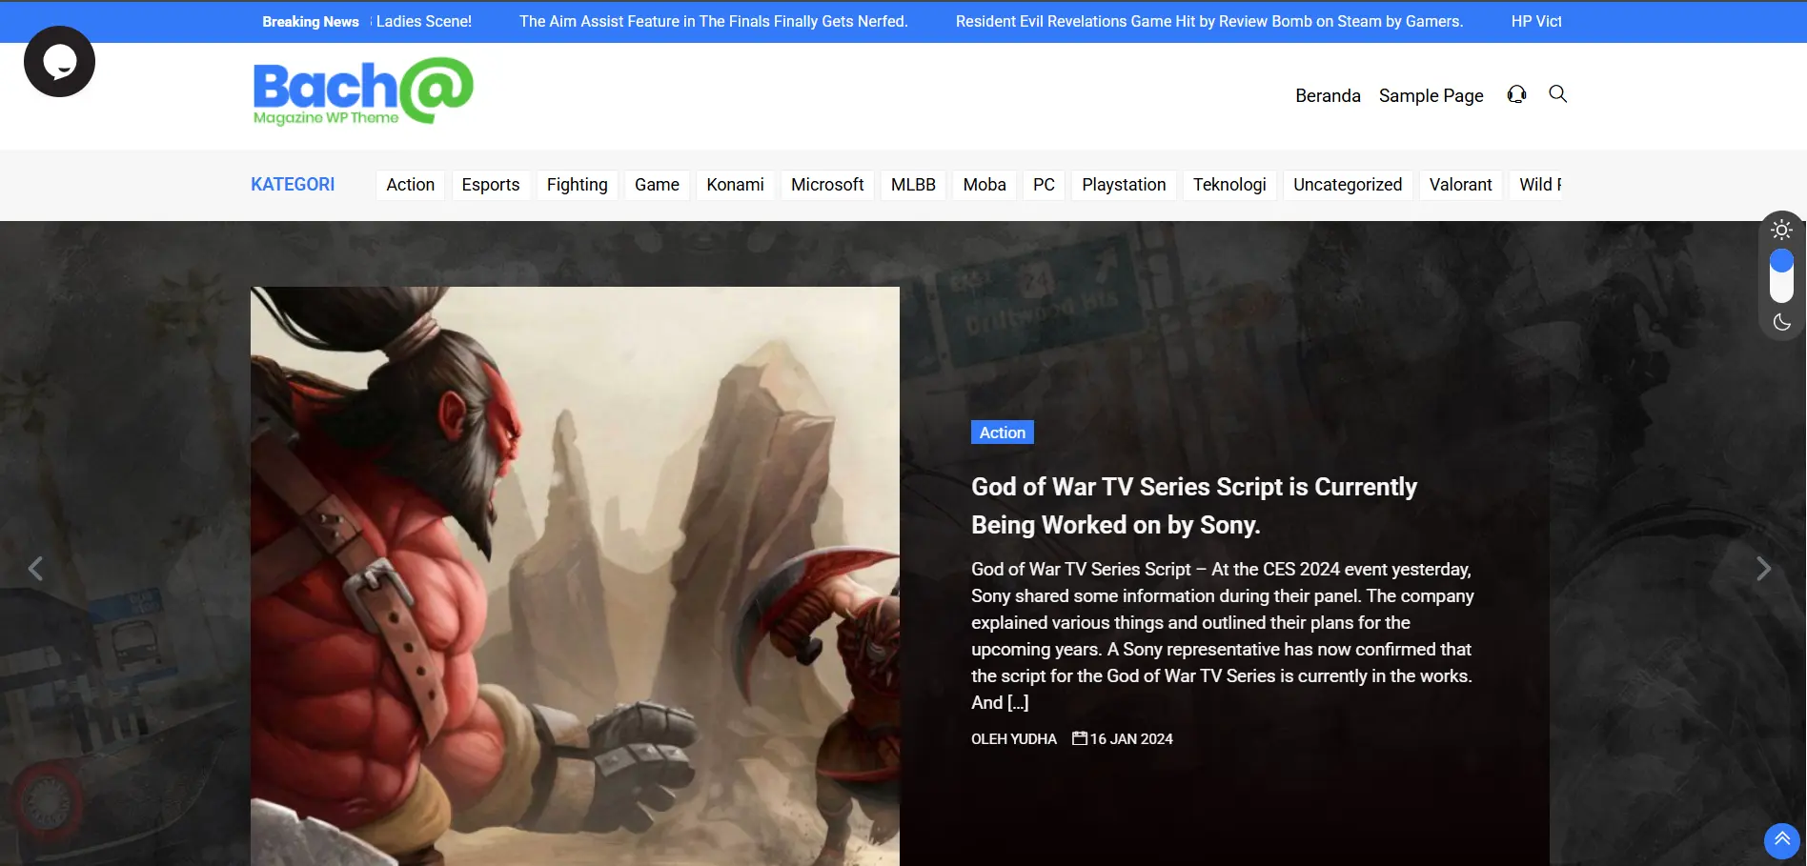The width and height of the screenshot is (1807, 866).
Task: Open the Valorant category
Action: pos(1460,185)
